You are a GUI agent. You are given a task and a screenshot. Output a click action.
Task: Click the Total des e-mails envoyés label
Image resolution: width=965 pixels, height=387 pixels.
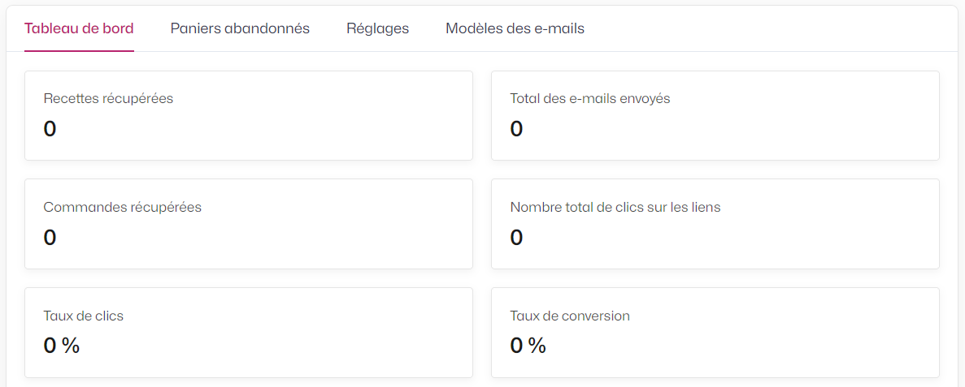click(x=590, y=98)
